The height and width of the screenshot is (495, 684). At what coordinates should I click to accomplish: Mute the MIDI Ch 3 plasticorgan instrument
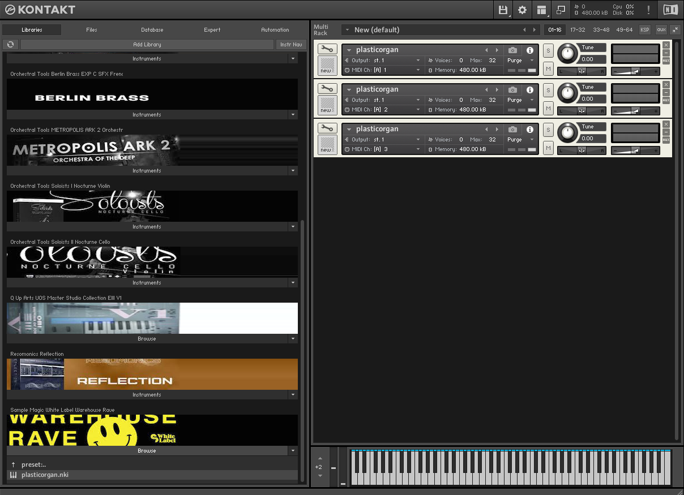[548, 148]
